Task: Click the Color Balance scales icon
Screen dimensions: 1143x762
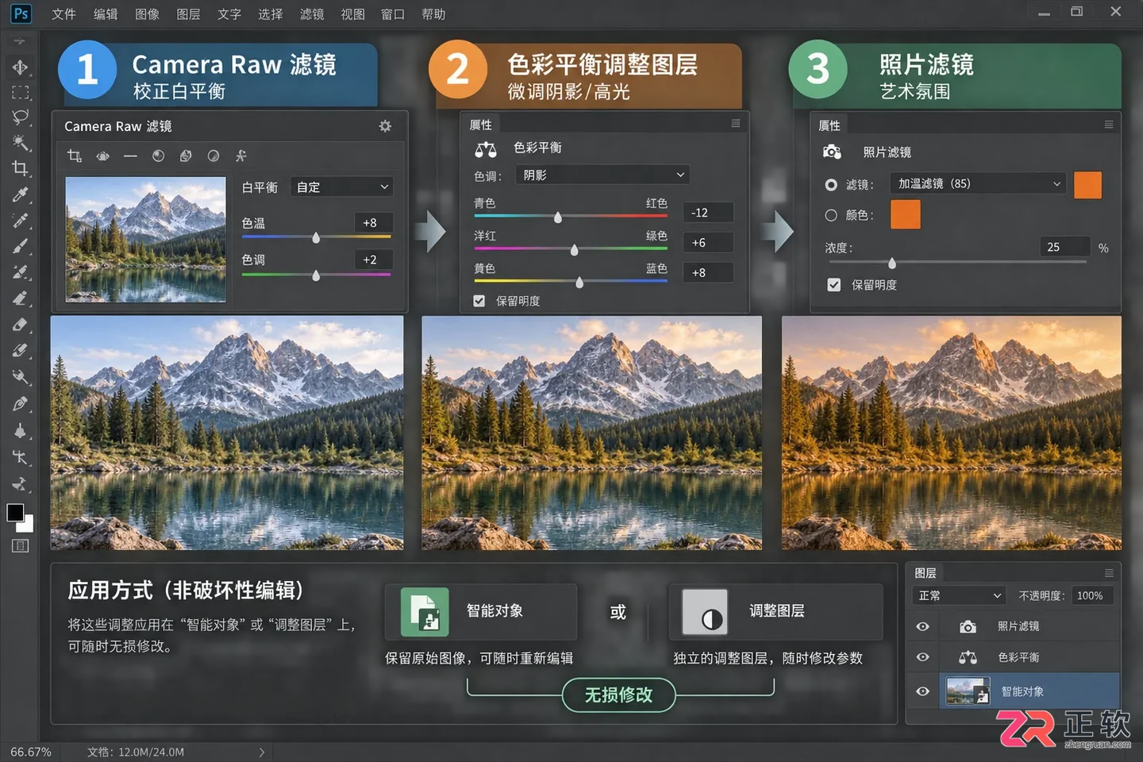Action: click(485, 148)
